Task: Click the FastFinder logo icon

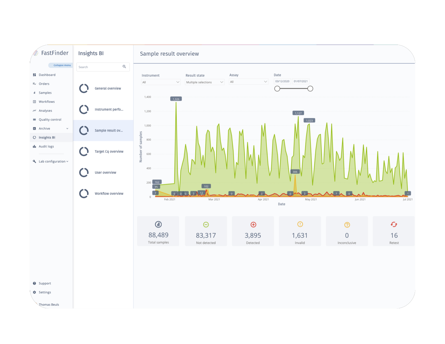Action: click(35, 53)
